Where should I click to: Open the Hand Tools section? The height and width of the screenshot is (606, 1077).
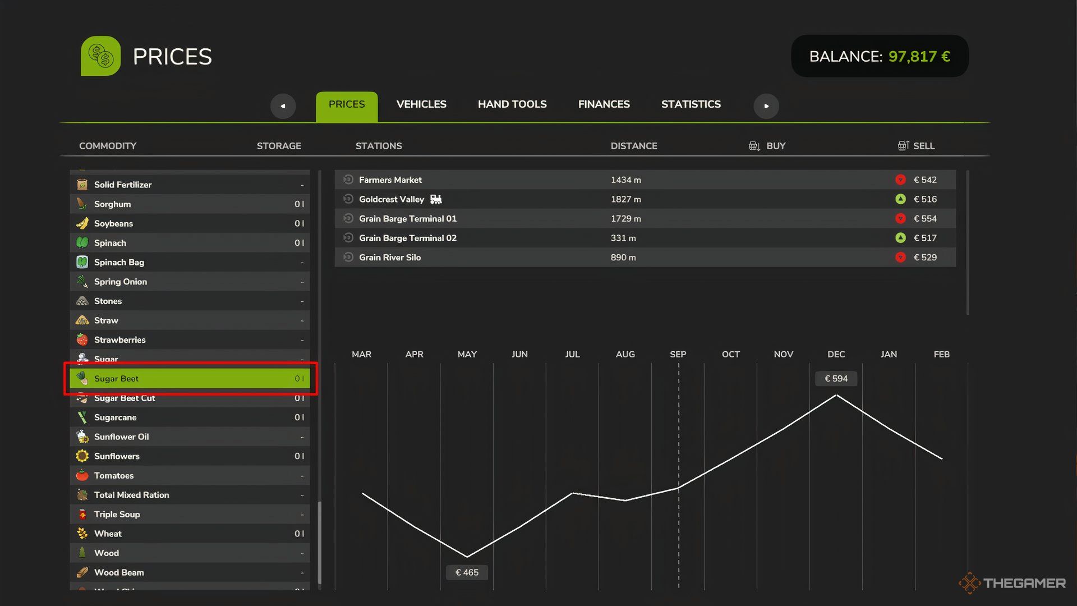click(x=512, y=104)
